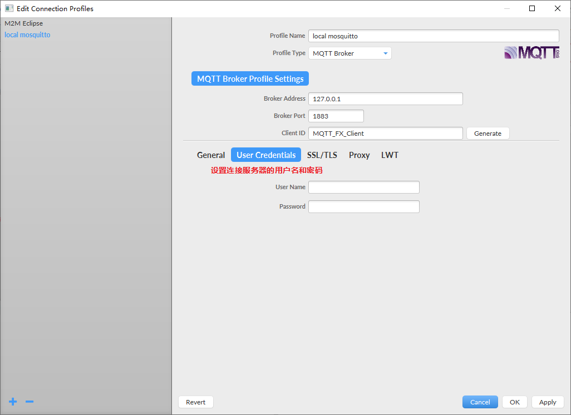Focus the Profile Name field
The image size is (571, 415).
point(434,36)
